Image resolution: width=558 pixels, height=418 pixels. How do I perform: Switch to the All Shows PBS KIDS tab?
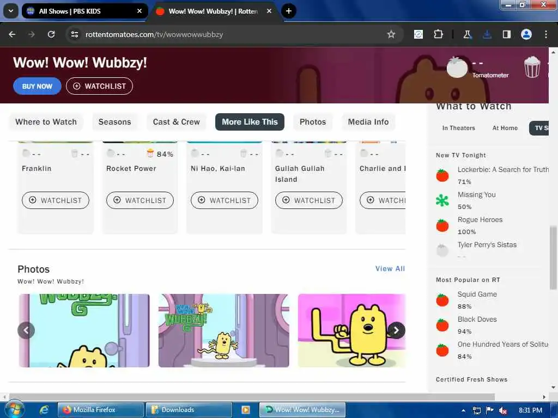pyautogui.click(x=84, y=11)
